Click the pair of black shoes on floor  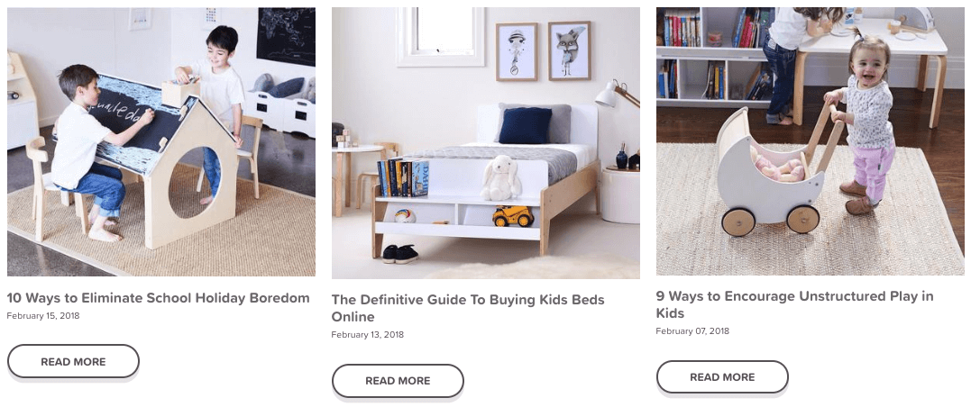tap(400, 254)
